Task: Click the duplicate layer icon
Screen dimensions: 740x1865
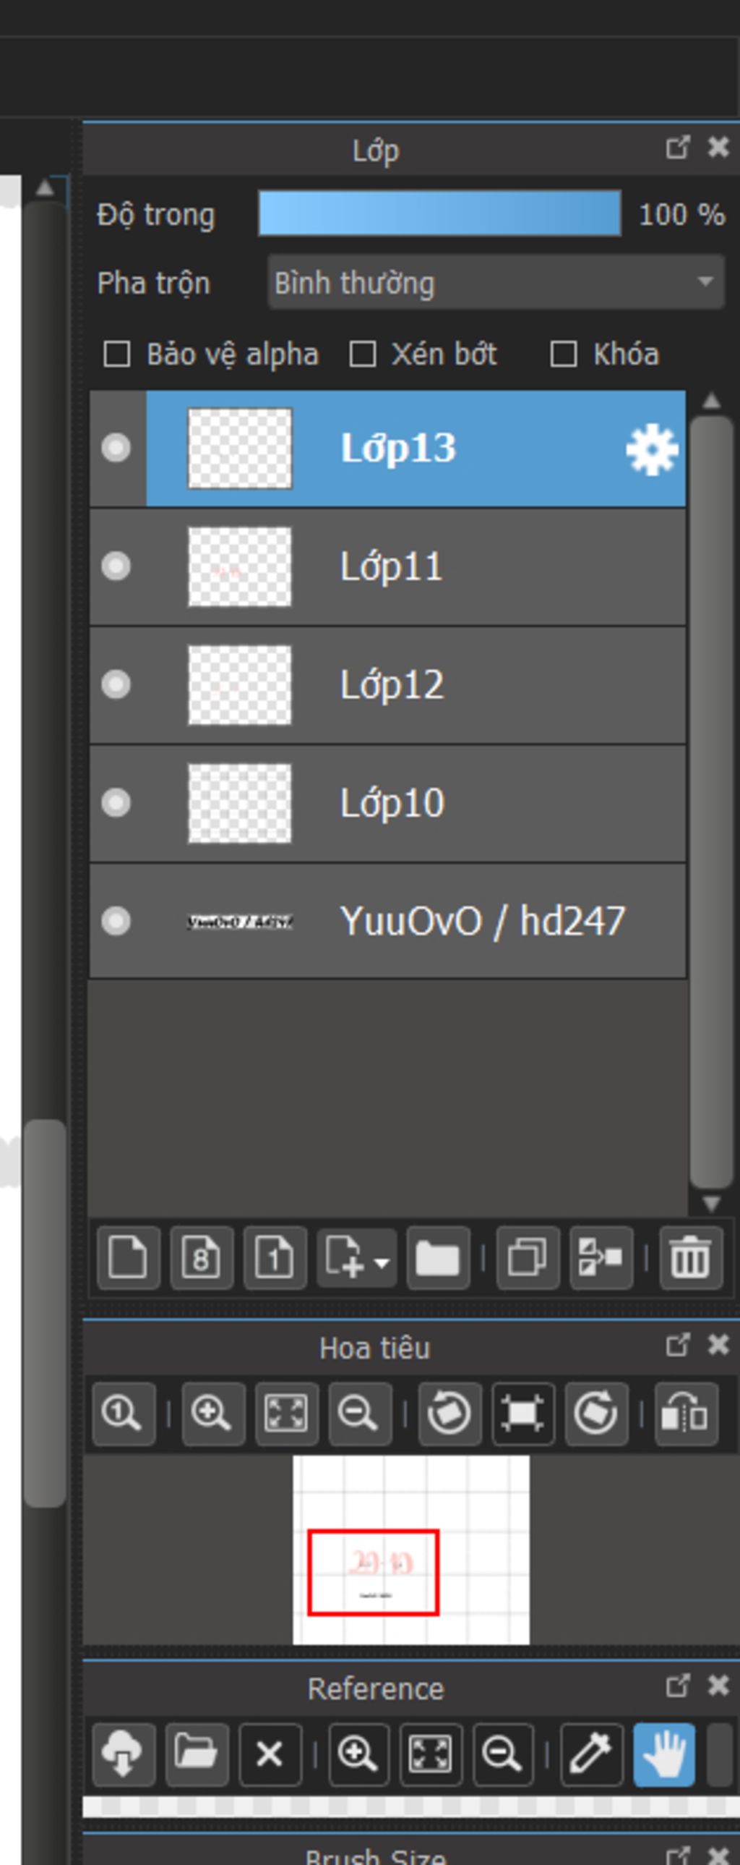Action: pyautogui.click(x=528, y=1258)
